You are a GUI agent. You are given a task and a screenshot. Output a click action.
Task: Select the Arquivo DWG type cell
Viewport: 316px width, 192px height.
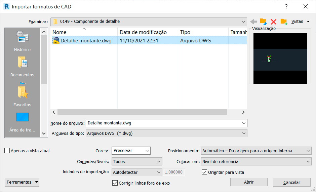[x=196, y=41]
